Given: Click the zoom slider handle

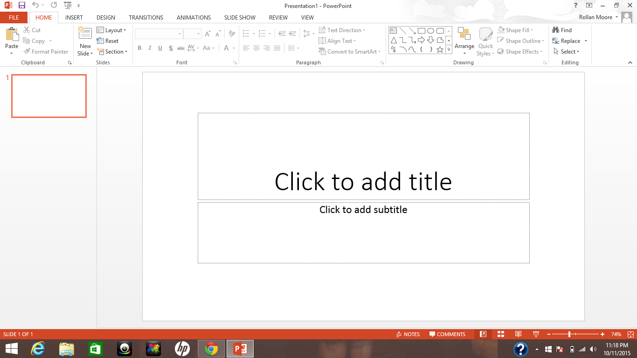Looking at the screenshot, I should [x=569, y=334].
